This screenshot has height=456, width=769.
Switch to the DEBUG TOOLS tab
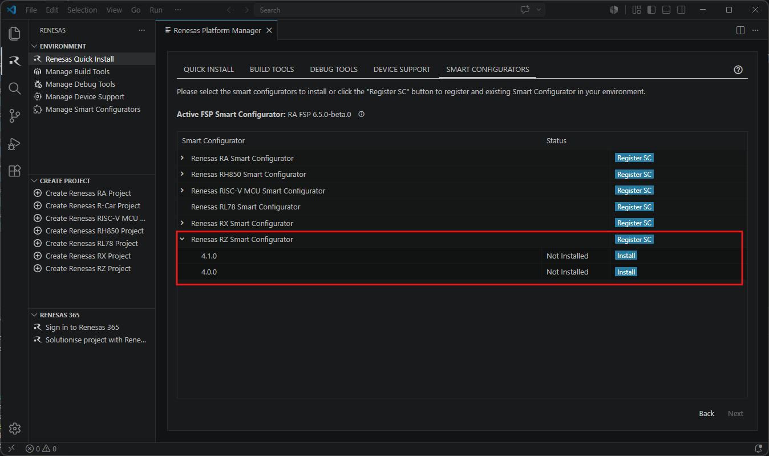pos(334,69)
